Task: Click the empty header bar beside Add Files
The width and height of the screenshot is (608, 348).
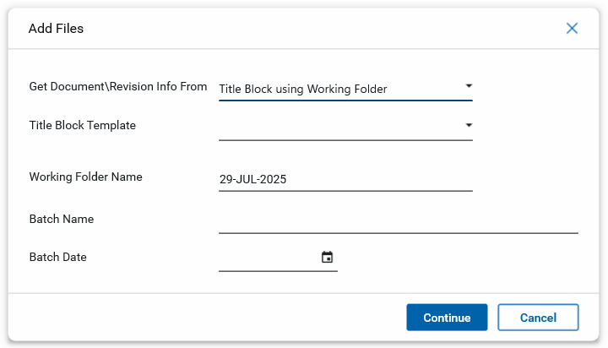Action: (321, 29)
